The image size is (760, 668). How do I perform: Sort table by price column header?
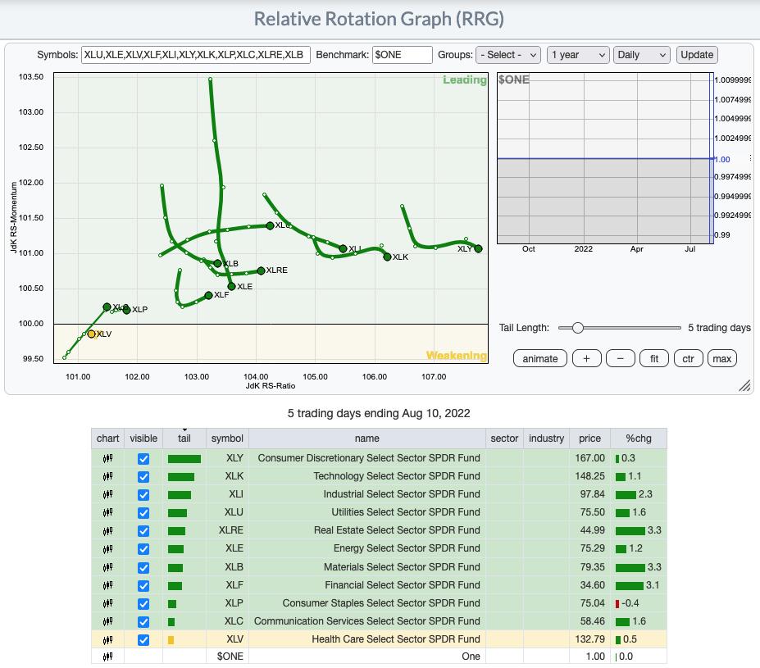coord(589,439)
